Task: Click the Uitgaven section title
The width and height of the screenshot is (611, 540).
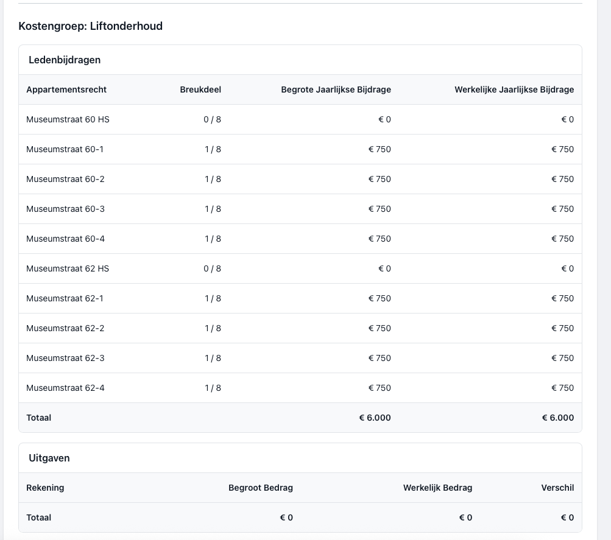Action: pyautogui.click(x=49, y=458)
